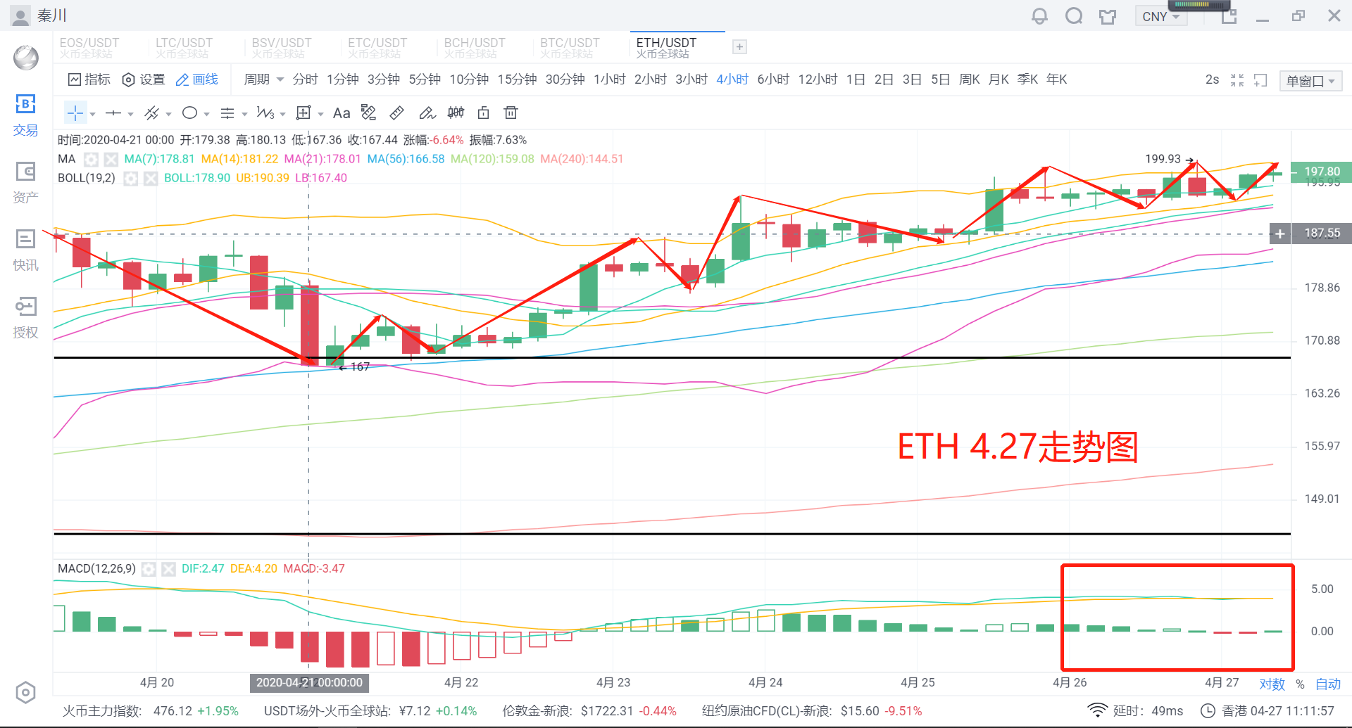Switch to the BSV/USDT tab
The image size is (1352, 728).
coord(281,47)
